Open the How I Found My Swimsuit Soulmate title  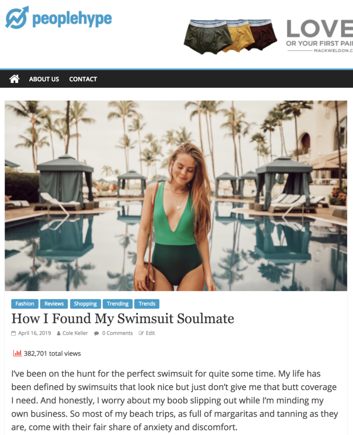point(123,319)
